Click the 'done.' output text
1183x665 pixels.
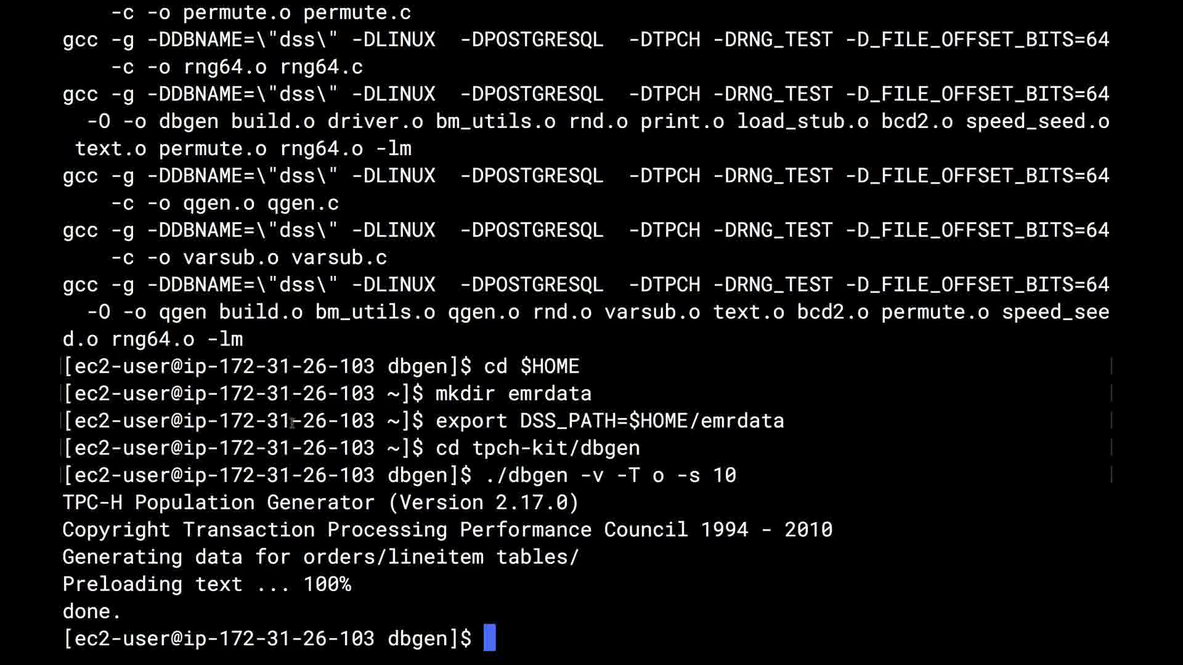point(92,611)
